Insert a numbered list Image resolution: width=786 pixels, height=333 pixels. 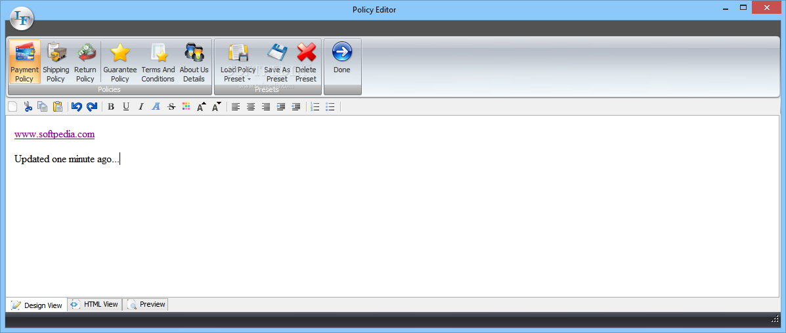coord(315,106)
